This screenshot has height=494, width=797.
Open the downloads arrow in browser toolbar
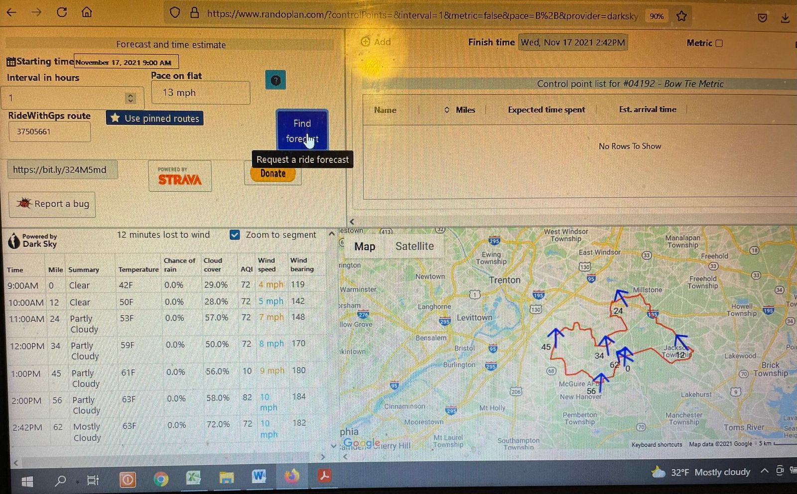(x=785, y=18)
